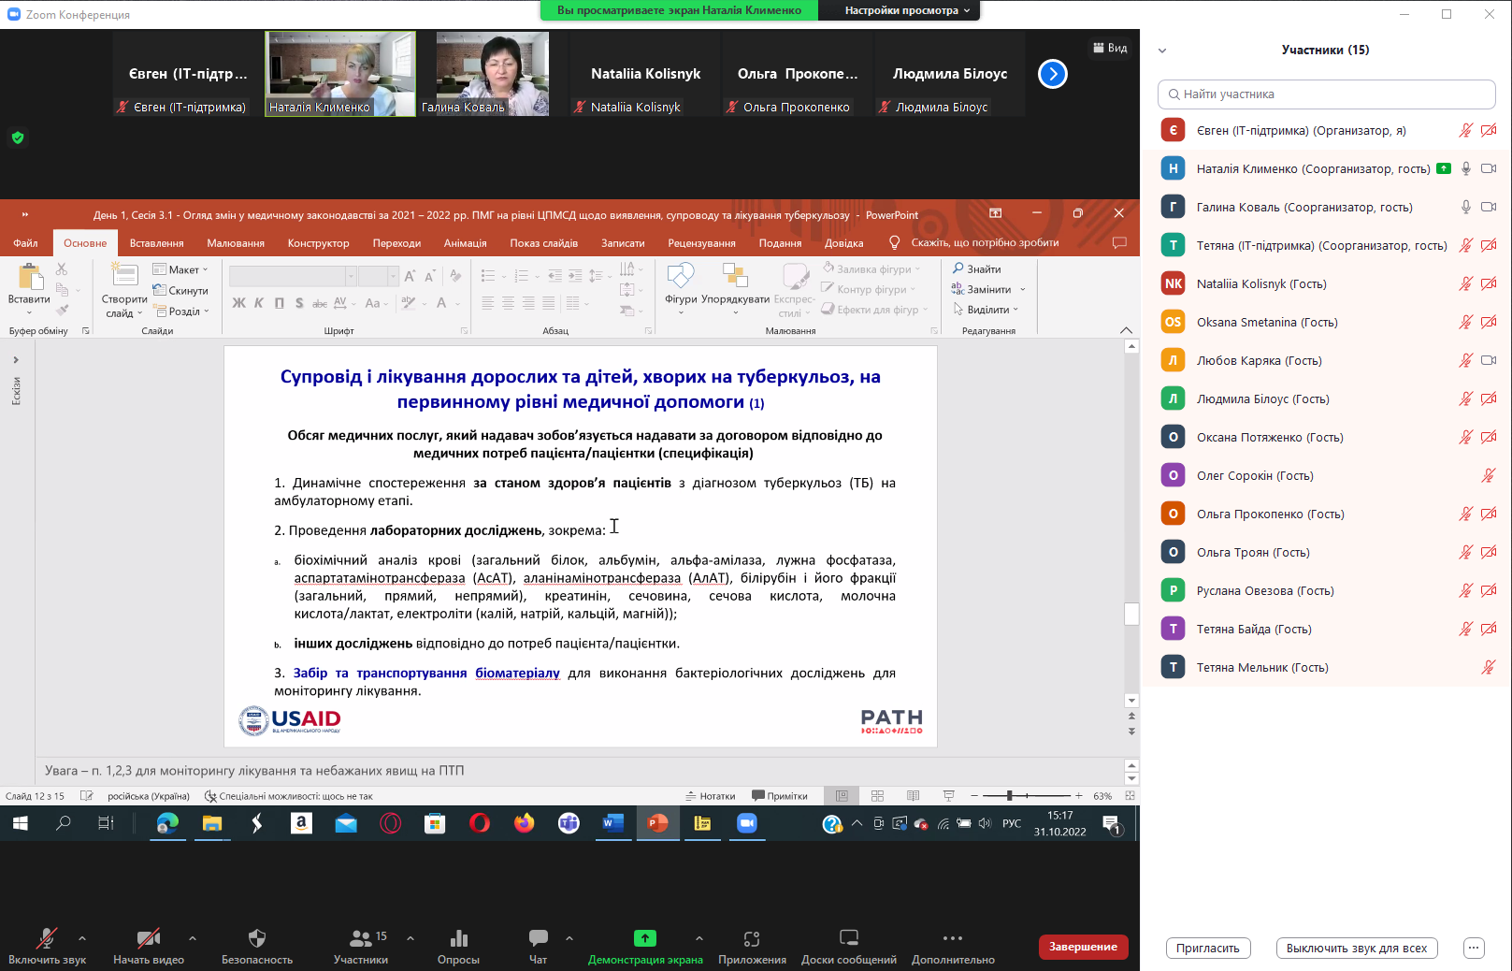The height and width of the screenshot is (971, 1512).
Task: Click the More (Дополнительно) dots icon
Action: click(x=952, y=938)
